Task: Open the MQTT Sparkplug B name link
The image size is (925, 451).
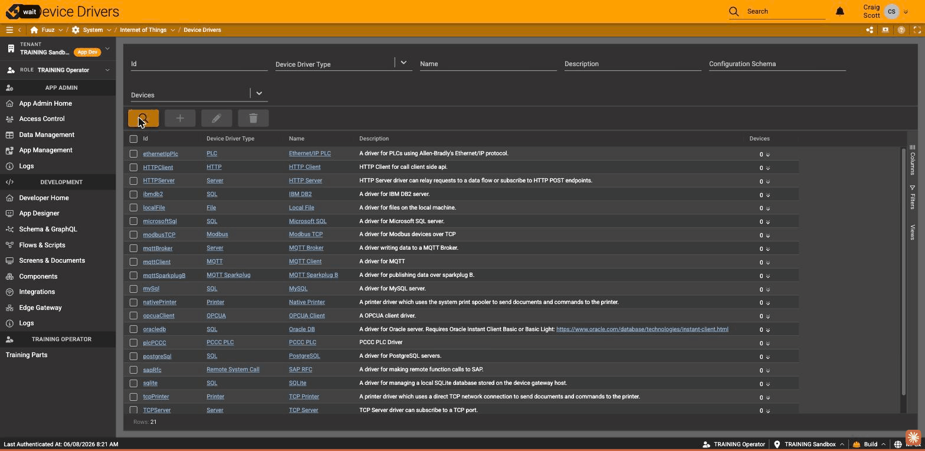Action: [313, 275]
